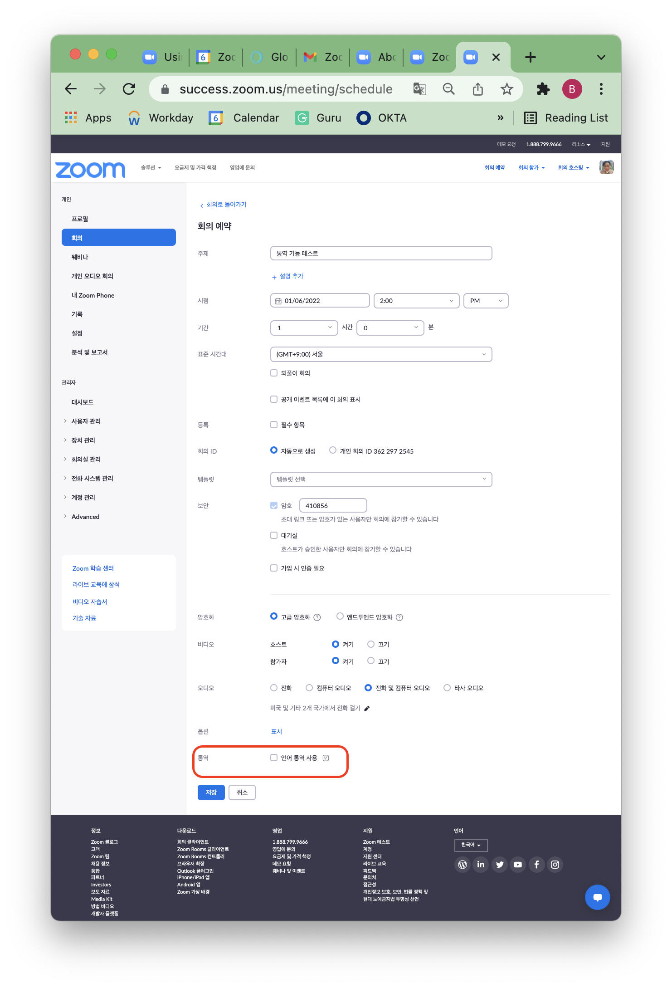The height and width of the screenshot is (988, 672).
Task: Reload the page with the refresh icon
Action: (129, 89)
